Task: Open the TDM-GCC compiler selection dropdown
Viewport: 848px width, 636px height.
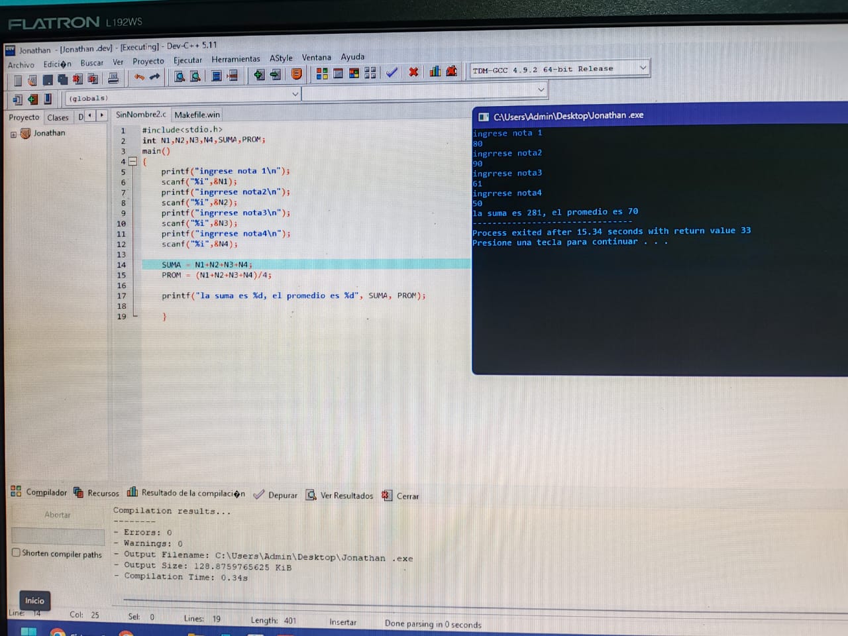Action: [x=642, y=68]
